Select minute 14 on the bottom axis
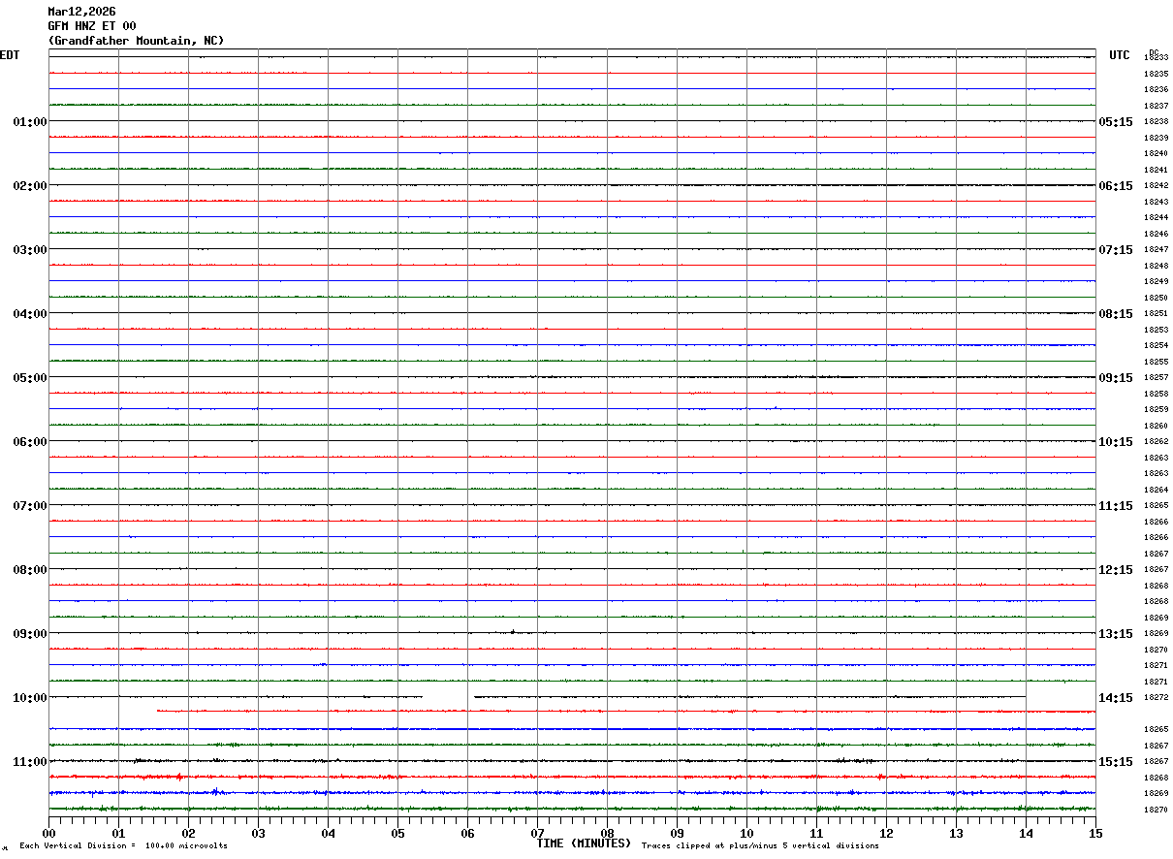 [x=1026, y=833]
